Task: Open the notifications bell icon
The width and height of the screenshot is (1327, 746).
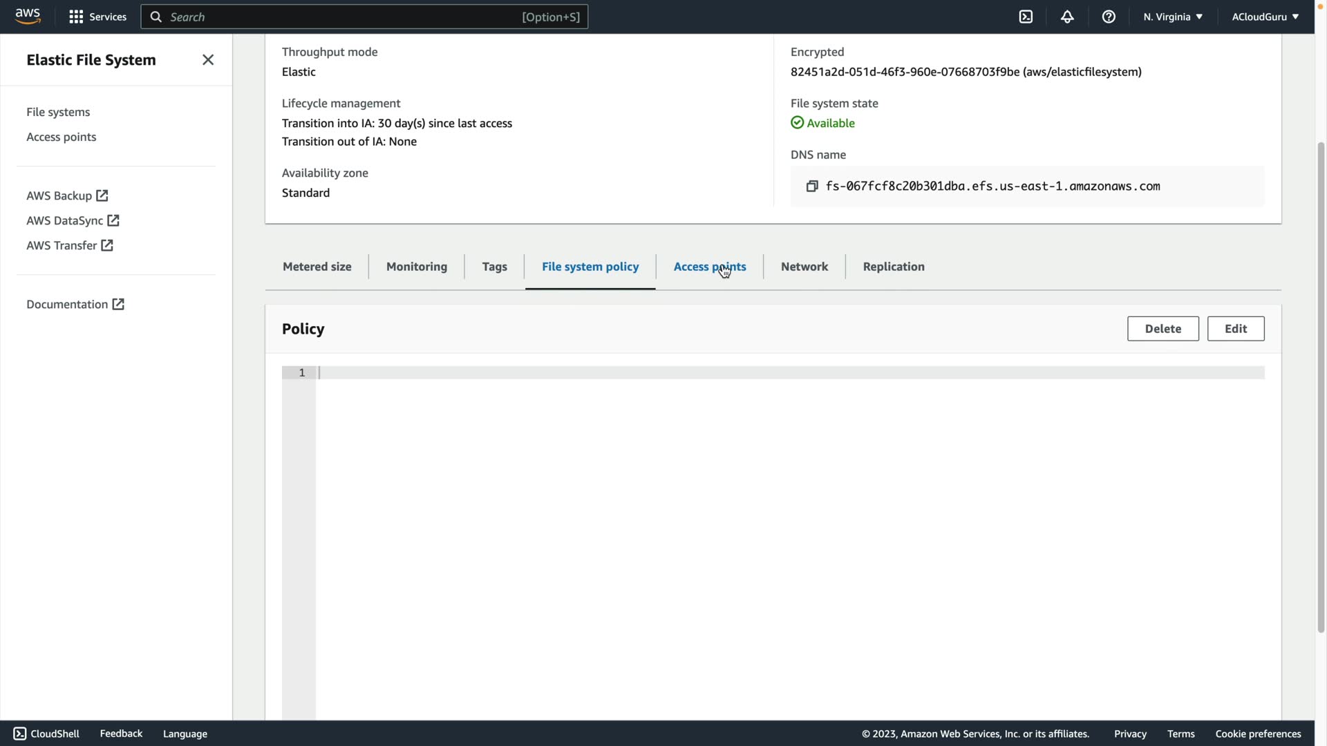Action: (x=1067, y=17)
